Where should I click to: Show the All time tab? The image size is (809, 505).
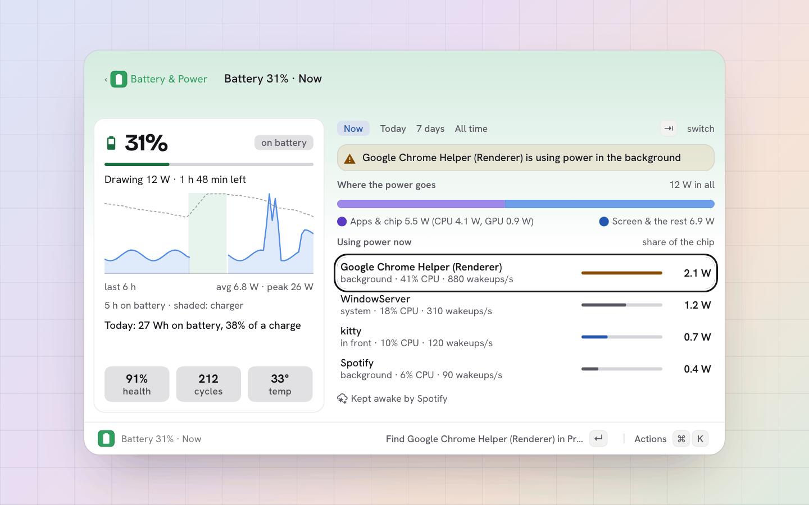pyautogui.click(x=471, y=128)
